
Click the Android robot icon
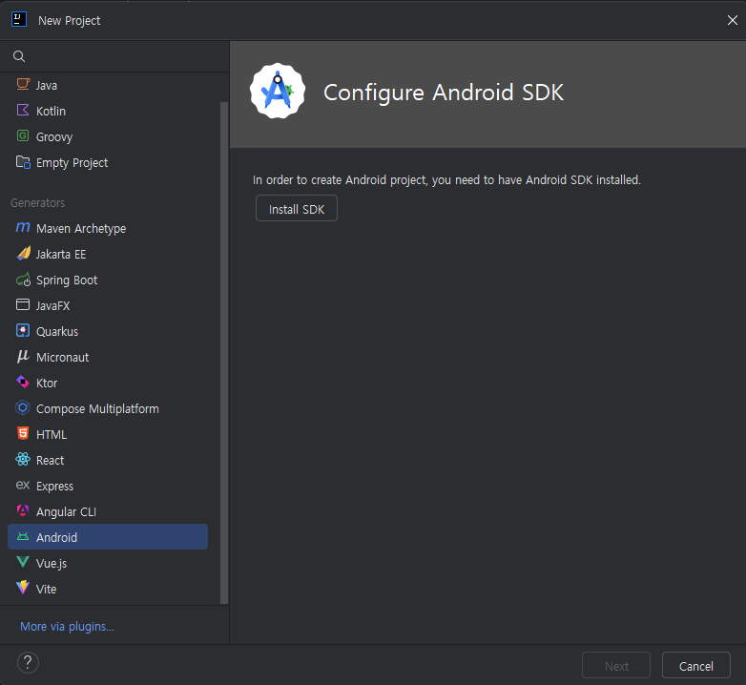click(23, 537)
